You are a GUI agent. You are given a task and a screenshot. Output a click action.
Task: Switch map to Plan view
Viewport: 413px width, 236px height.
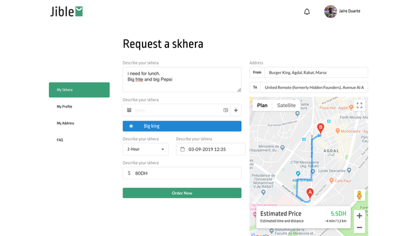[x=262, y=105]
